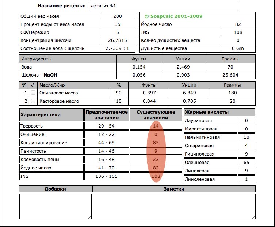The image size is (275, 227).
Task: Click the Масло/Жир column header
Action: click(52, 85)
